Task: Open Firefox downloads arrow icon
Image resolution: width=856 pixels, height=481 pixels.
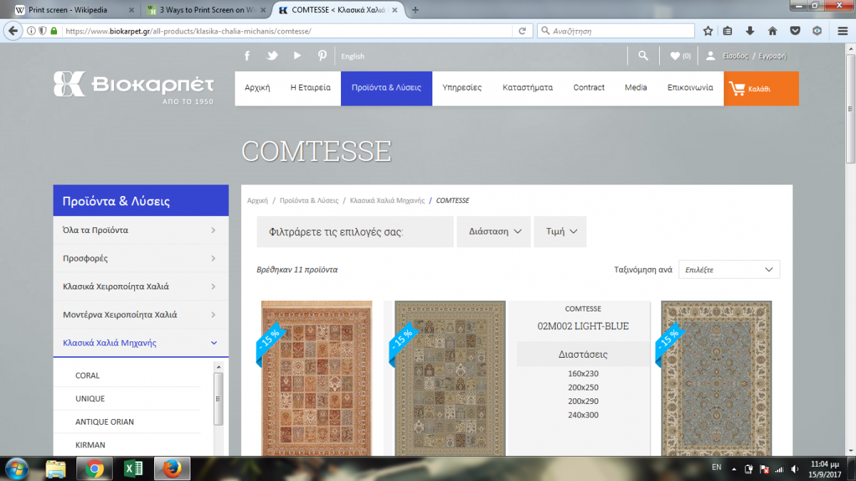Action: pyautogui.click(x=750, y=31)
